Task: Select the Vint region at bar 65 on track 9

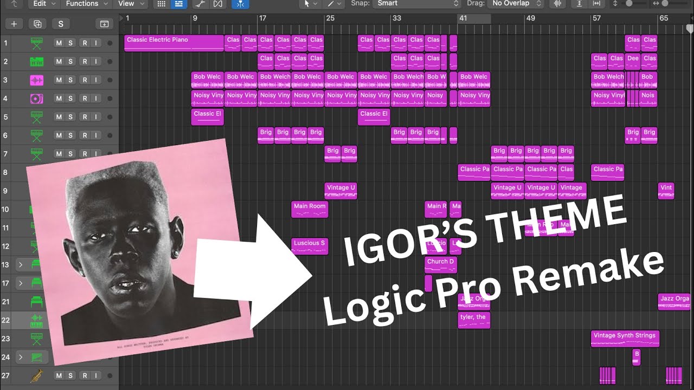Action: tap(666, 191)
